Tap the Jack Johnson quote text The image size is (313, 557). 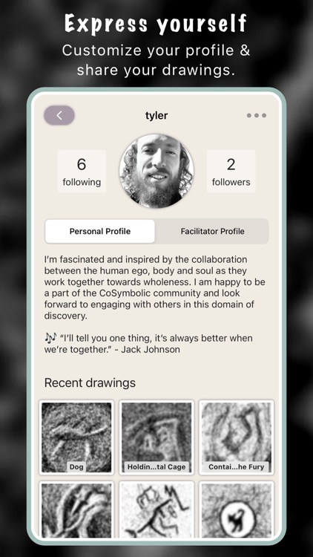(x=148, y=344)
